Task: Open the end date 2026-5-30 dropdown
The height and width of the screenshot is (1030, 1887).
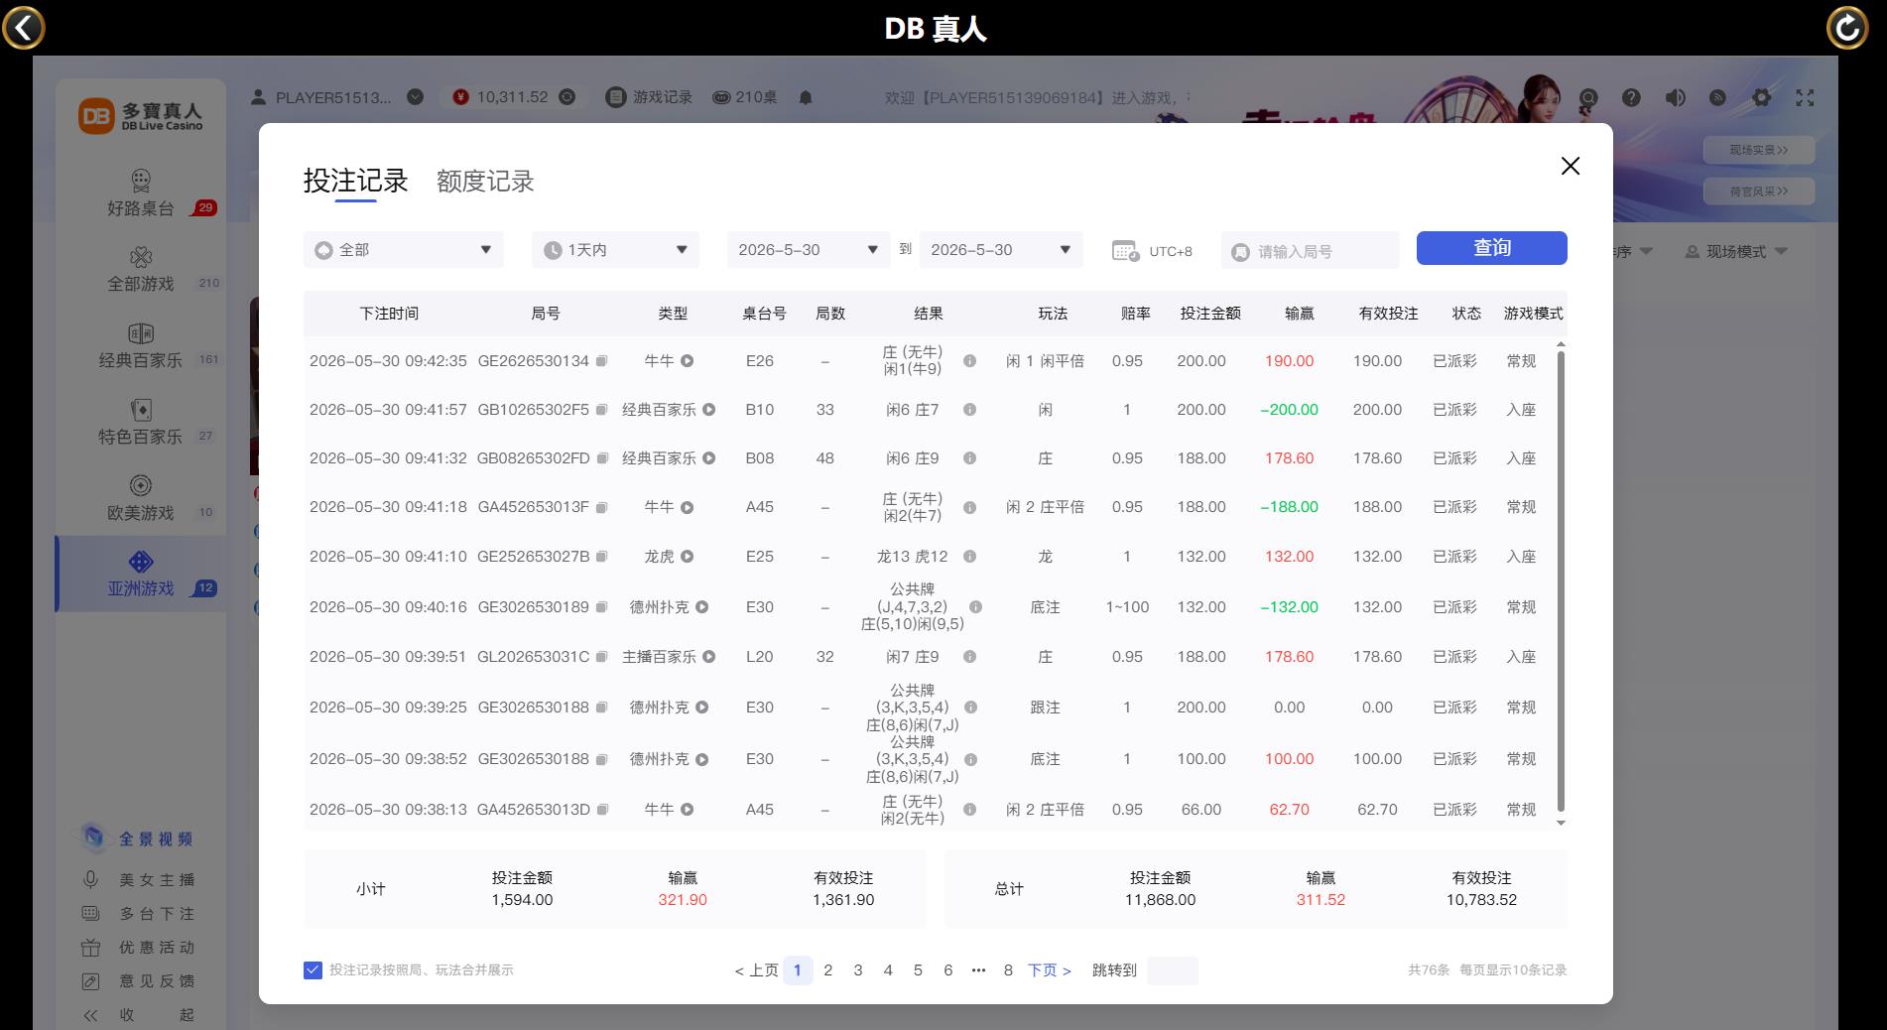Action: (x=1000, y=250)
